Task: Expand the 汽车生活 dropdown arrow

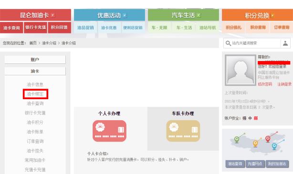Action: click(199, 15)
